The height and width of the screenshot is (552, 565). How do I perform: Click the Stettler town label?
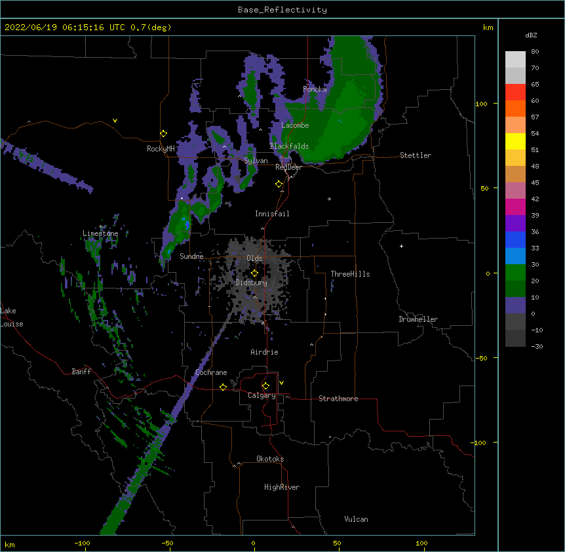pyautogui.click(x=416, y=155)
